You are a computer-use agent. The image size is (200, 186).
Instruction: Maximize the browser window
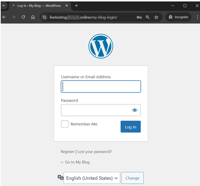(x=185, y=6)
